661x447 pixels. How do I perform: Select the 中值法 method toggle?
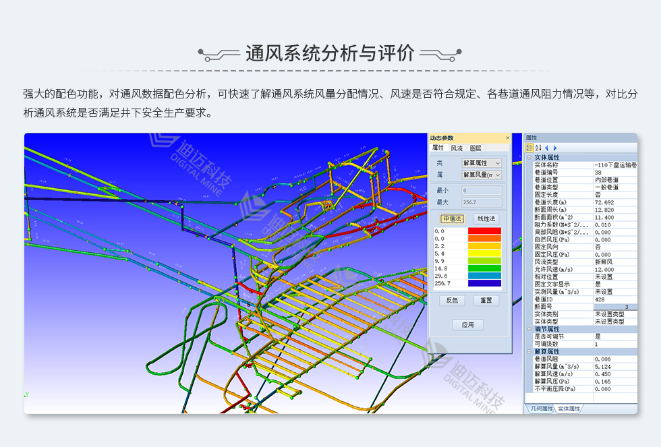tap(451, 218)
